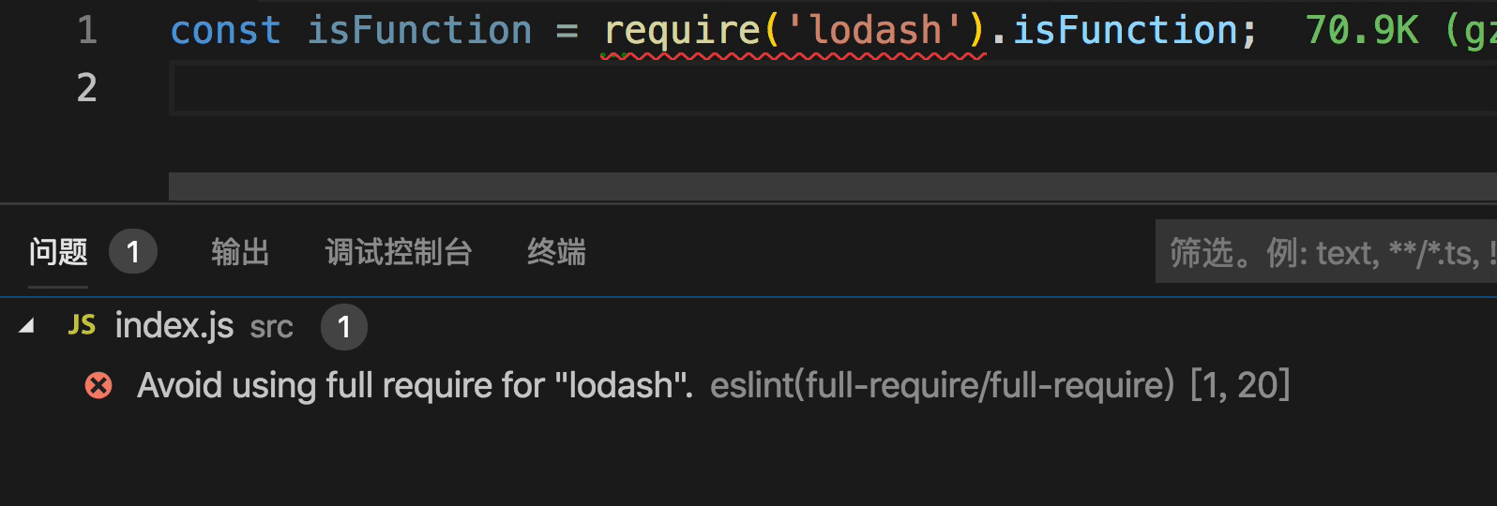Select the "Avoid using full require" error message

point(415,385)
